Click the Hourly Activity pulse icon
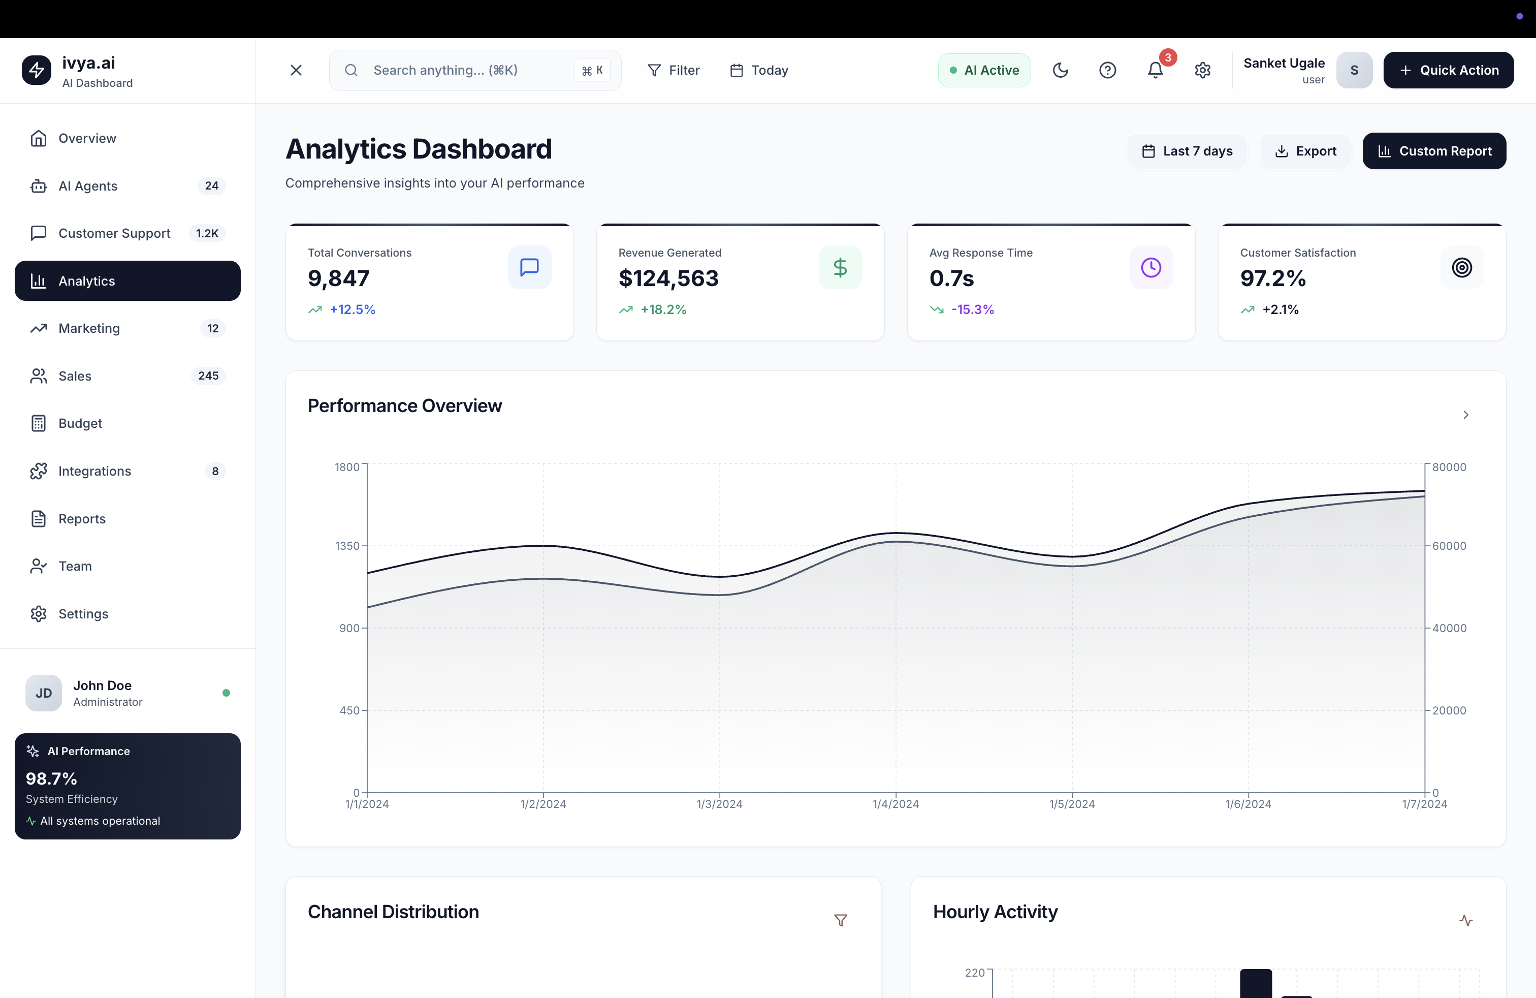Screen dimensions: 1536x998 click(1466, 921)
